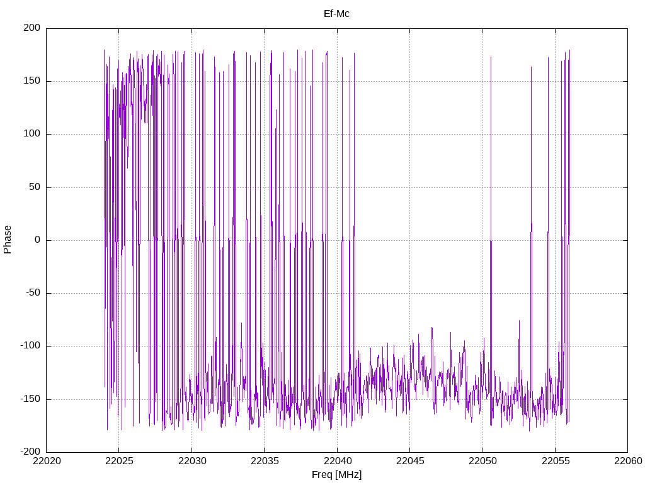Screen dimensions: 645x483
Task: Click the y-axis label Phase
Action: click(8, 240)
